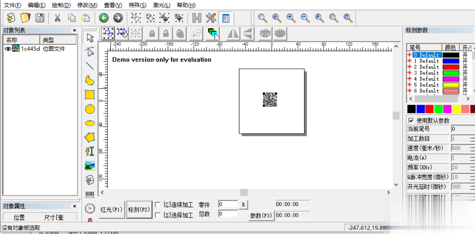Toggle the 开 state for pen 4 Default
Image resolution: width=475 pixels, height=234 pixels.
[465, 79]
